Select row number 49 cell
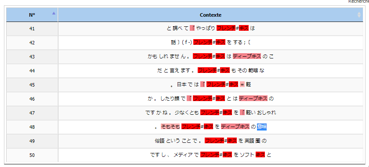 click(x=32, y=141)
